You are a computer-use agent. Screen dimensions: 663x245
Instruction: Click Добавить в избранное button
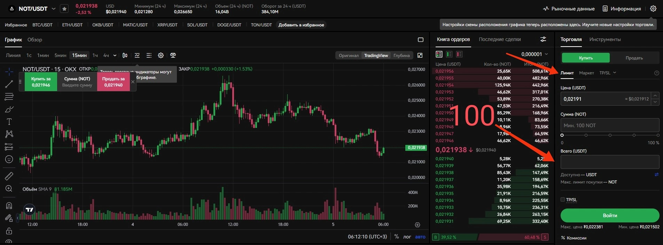pos(301,25)
